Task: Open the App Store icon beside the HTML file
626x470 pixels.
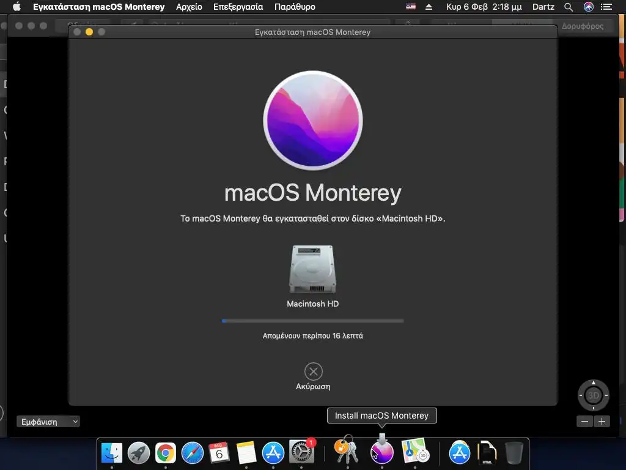Action: tap(460, 453)
